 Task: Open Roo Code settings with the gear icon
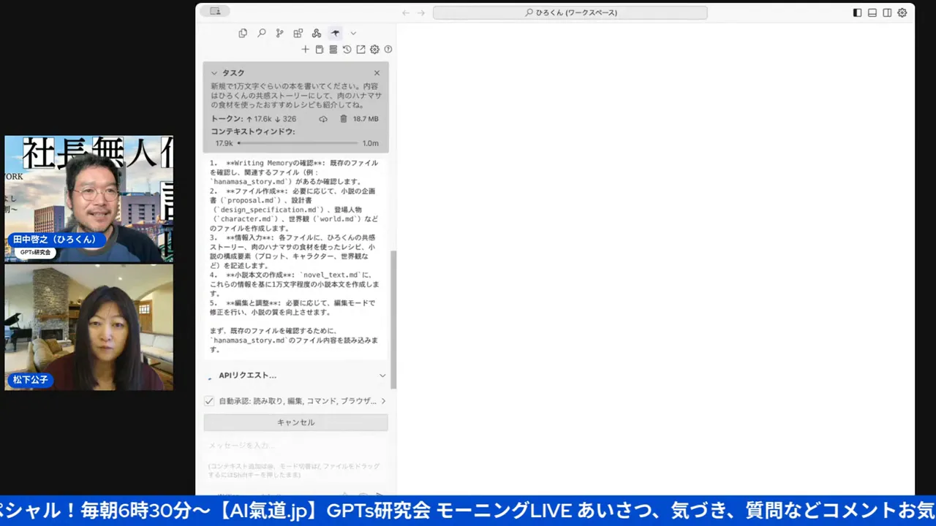tap(374, 49)
